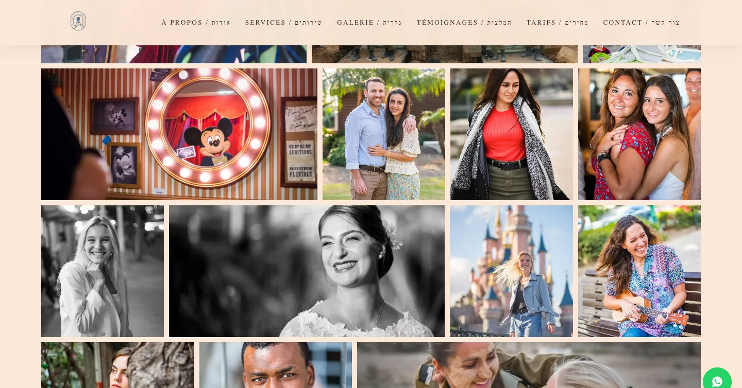This screenshot has height=388, width=742.
Task: Open the man's close-up portrait thumbnail
Action: point(276,365)
